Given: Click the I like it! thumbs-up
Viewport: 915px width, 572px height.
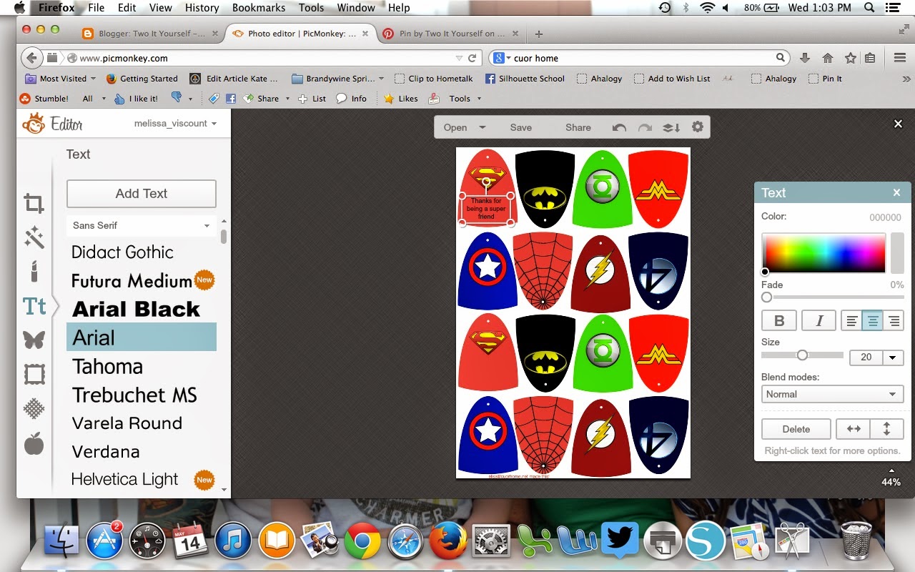Looking at the screenshot, I should pos(137,99).
